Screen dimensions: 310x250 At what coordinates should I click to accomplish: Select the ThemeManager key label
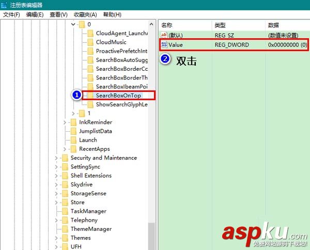[91, 229]
